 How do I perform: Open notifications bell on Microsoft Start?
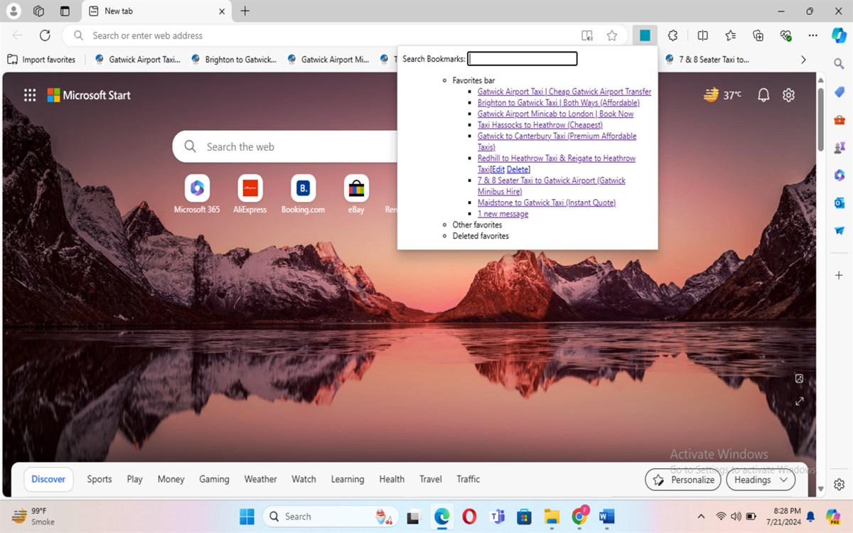pos(763,95)
